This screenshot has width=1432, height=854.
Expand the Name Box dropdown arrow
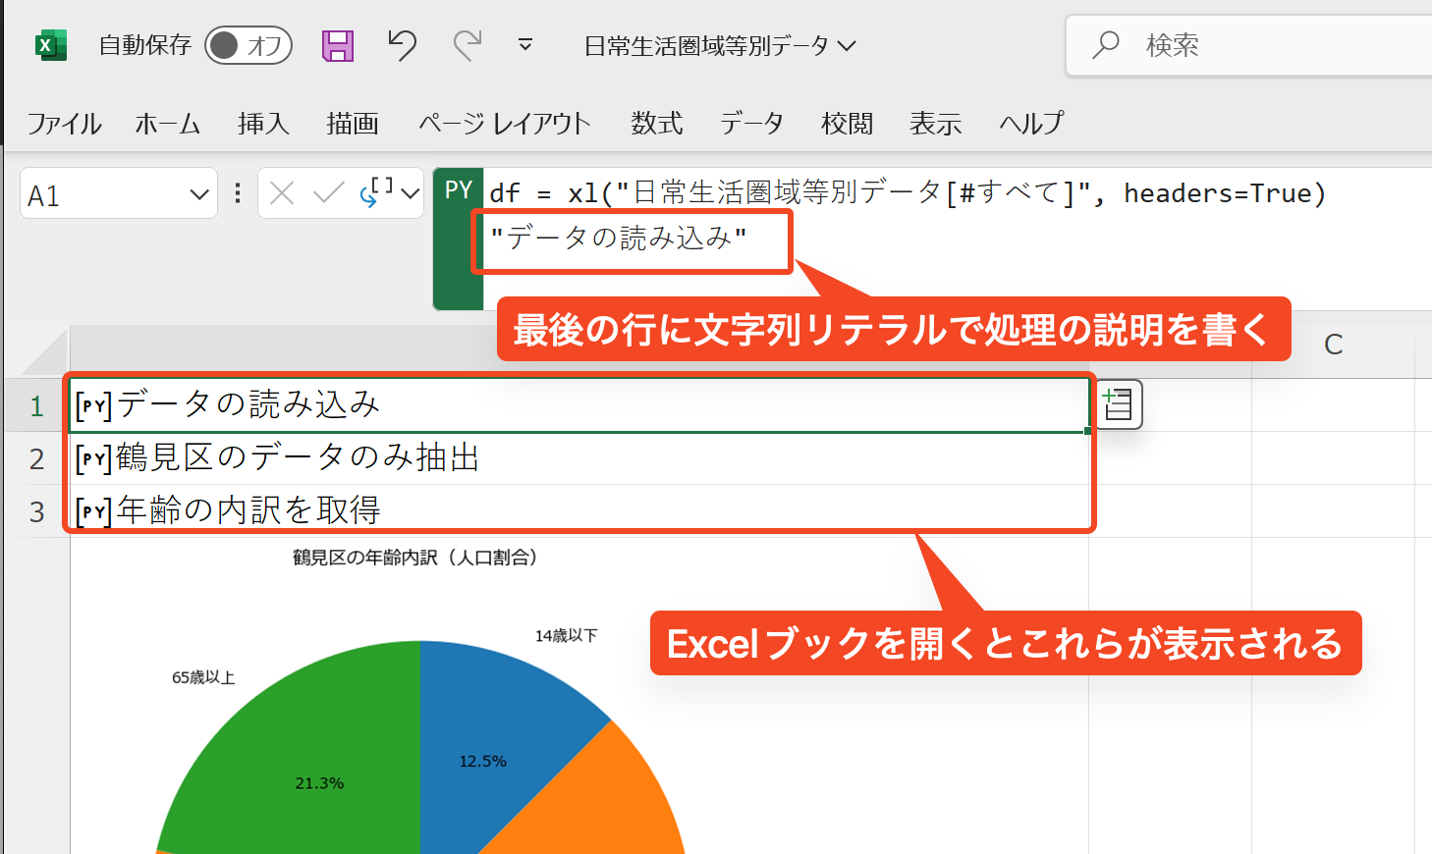[x=198, y=194]
